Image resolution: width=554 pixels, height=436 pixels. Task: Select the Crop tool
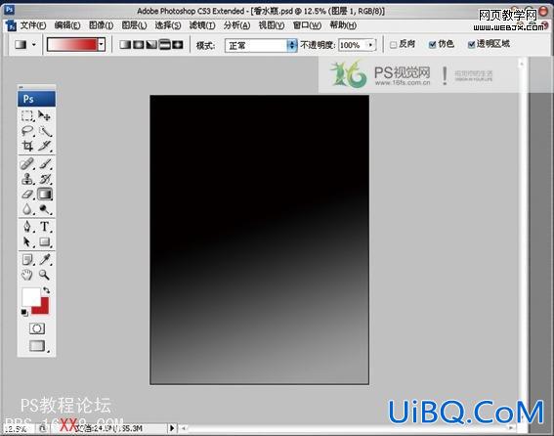(27, 146)
